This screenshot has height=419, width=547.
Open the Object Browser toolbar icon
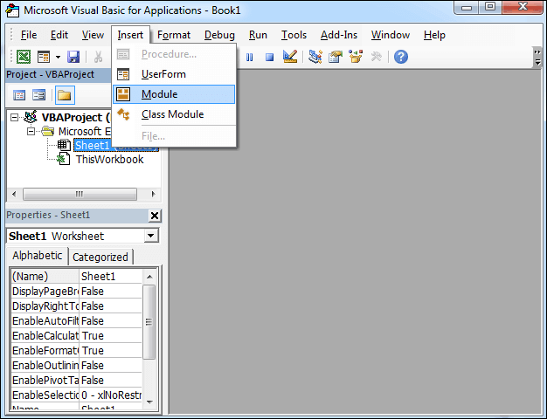(356, 57)
